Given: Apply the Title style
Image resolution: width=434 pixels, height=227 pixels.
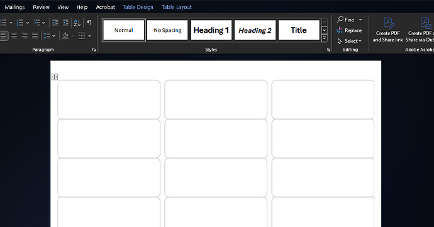Looking at the screenshot, I should (299, 30).
